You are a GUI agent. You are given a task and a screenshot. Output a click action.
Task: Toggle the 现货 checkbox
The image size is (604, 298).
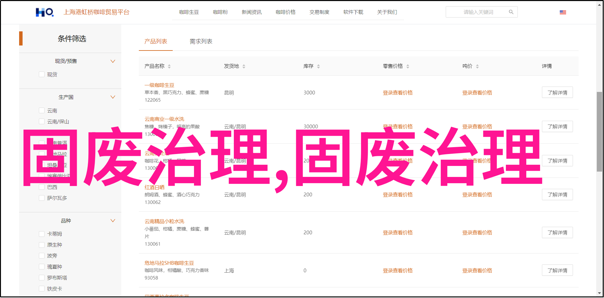[x=42, y=74]
